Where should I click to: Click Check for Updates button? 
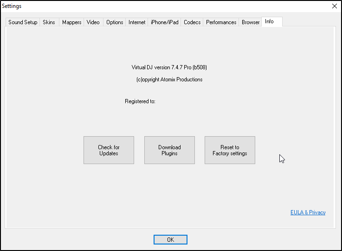109,150
